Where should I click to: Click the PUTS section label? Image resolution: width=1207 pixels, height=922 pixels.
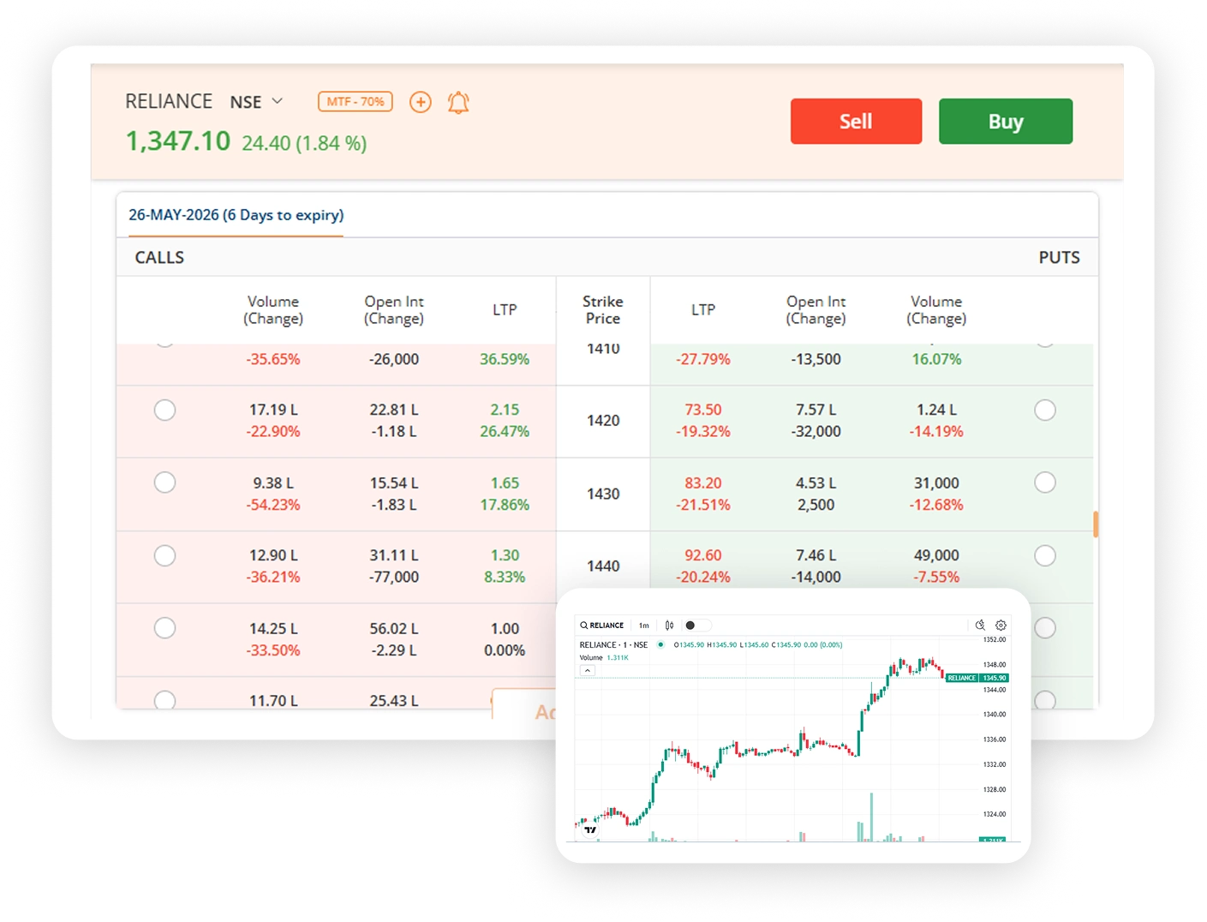(1059, 257)
